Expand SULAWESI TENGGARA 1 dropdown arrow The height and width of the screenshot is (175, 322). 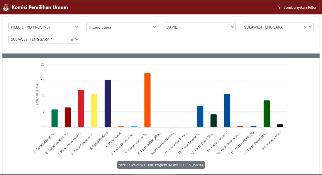point(77,39)
